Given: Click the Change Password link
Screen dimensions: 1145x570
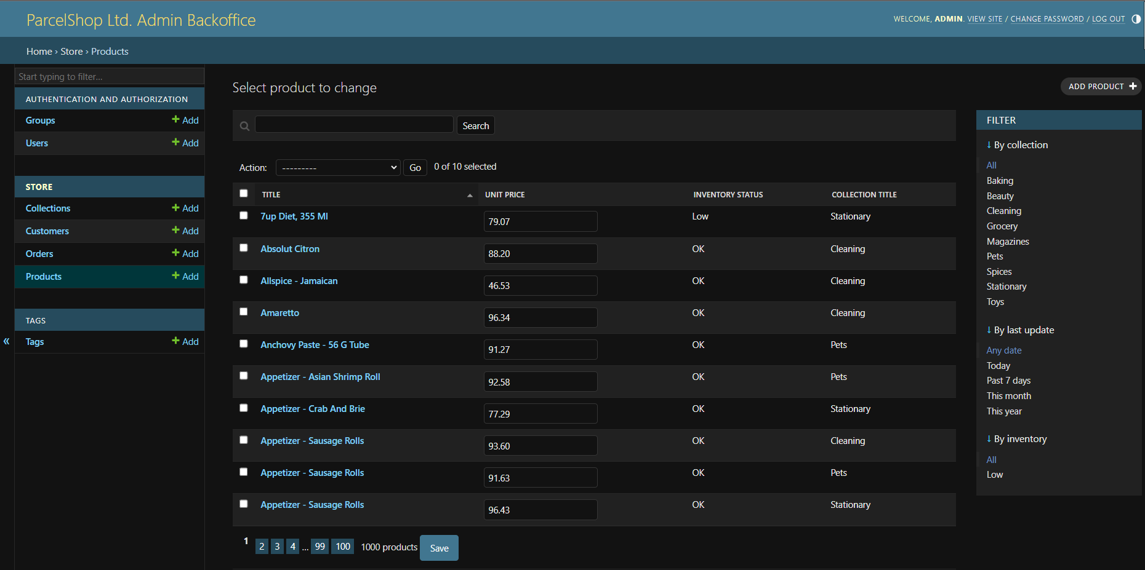Looking at the screenshot, I should 1047,19.
